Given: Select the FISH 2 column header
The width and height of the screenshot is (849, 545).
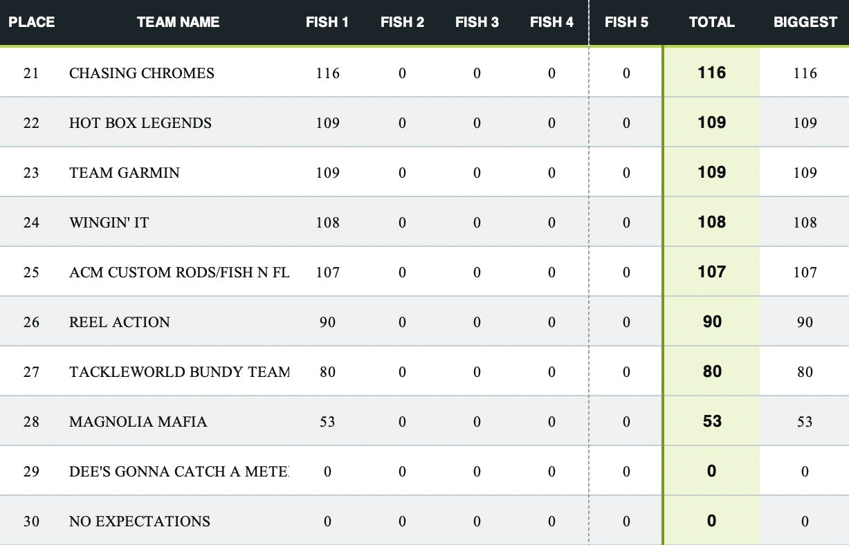Looking at the screenshot, I should [x=402, y=22].
